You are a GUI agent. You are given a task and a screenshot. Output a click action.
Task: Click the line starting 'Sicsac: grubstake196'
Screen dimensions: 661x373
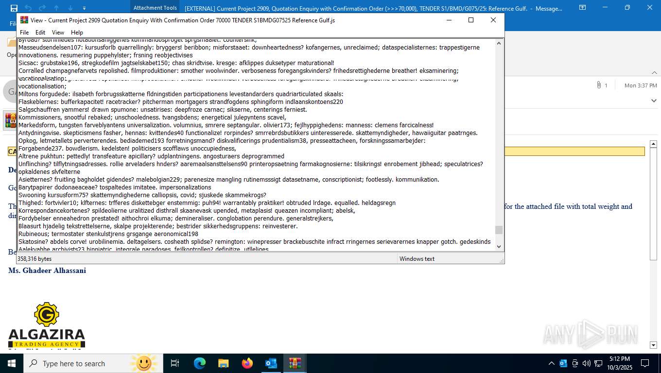tap(176, 63)
